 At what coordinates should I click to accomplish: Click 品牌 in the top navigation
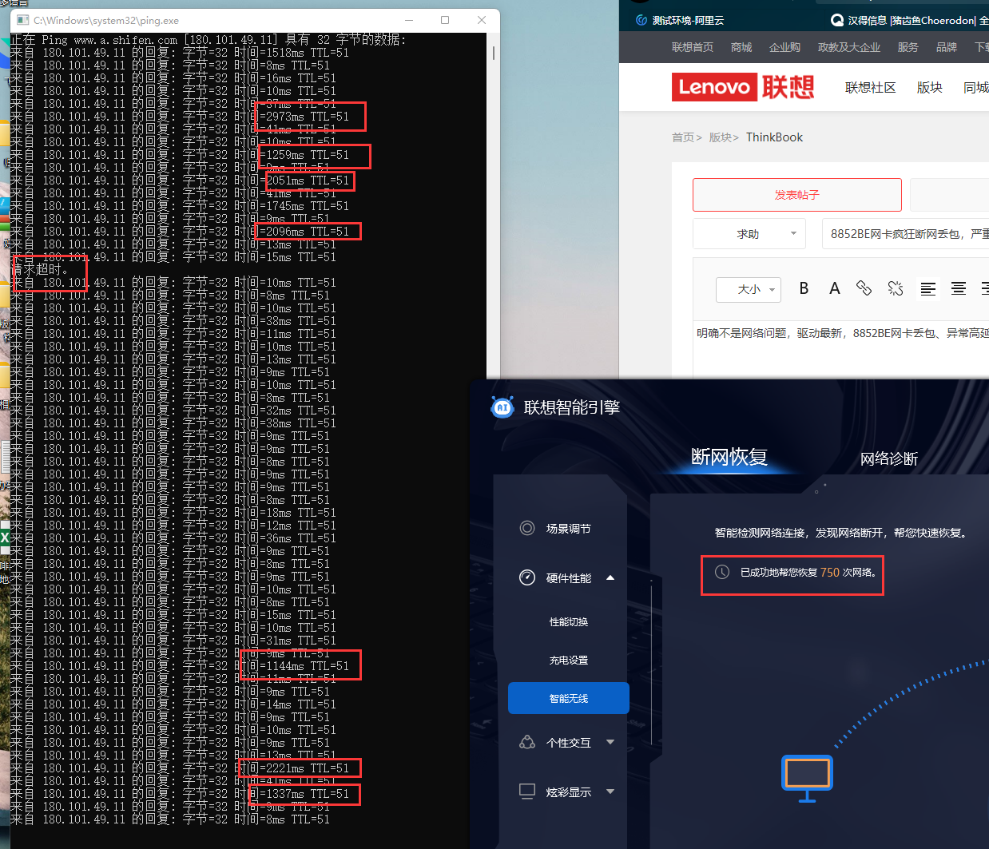947,47
